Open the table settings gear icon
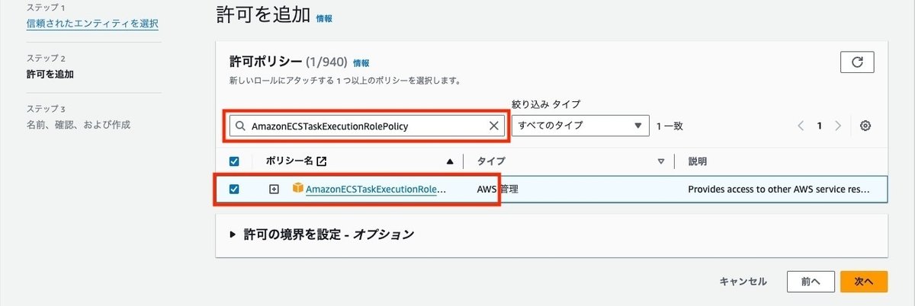Viewport: 915px width, 306px height. tap(865, 126)
